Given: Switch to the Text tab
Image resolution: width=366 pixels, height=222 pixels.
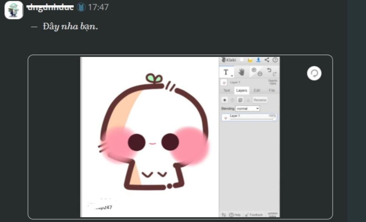Looking at the screenshot, I should (227, 91).
